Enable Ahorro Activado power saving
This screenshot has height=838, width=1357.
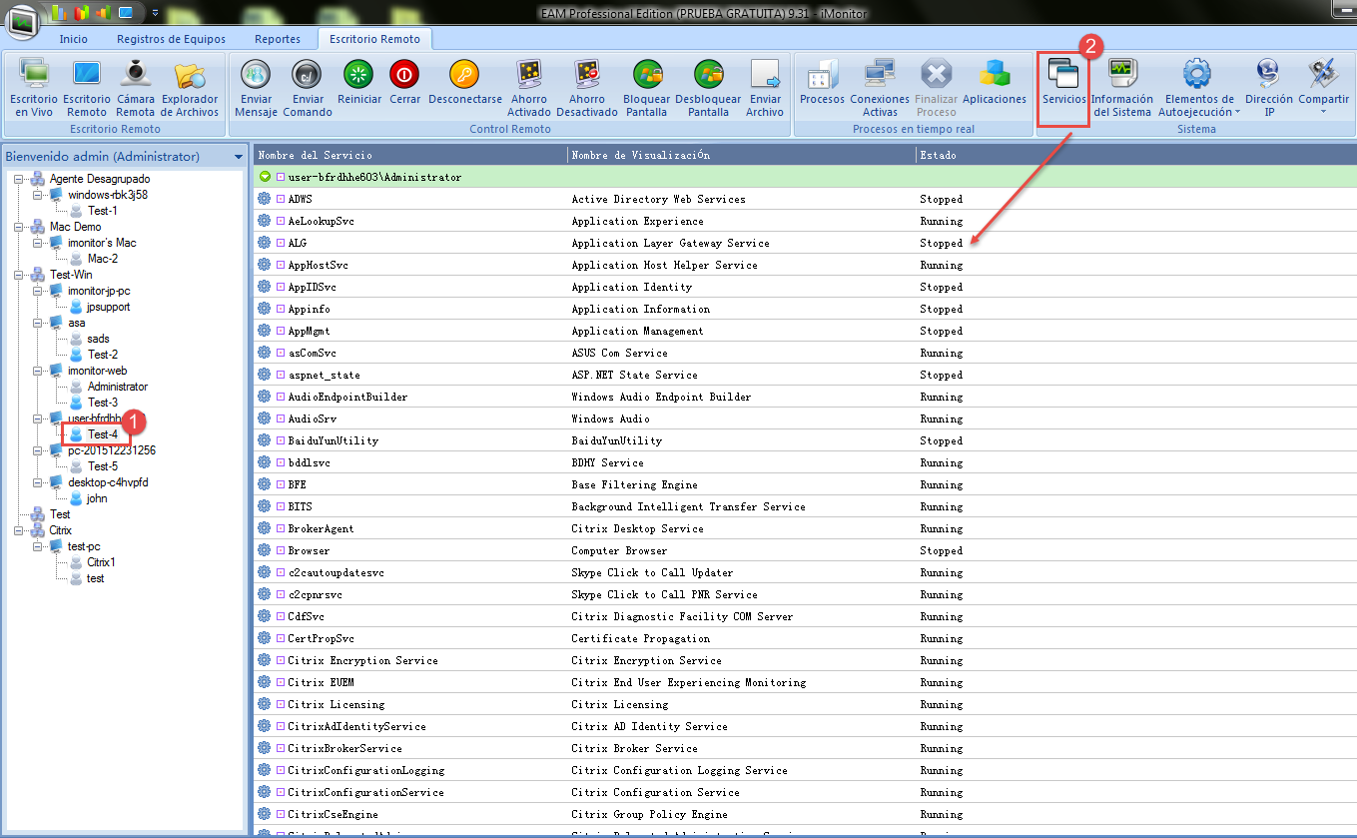point(529,86)
